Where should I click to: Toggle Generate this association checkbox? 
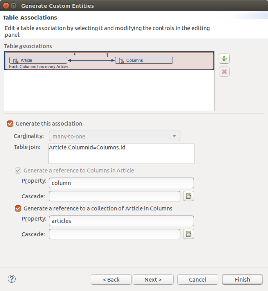[x=10, y=124]
